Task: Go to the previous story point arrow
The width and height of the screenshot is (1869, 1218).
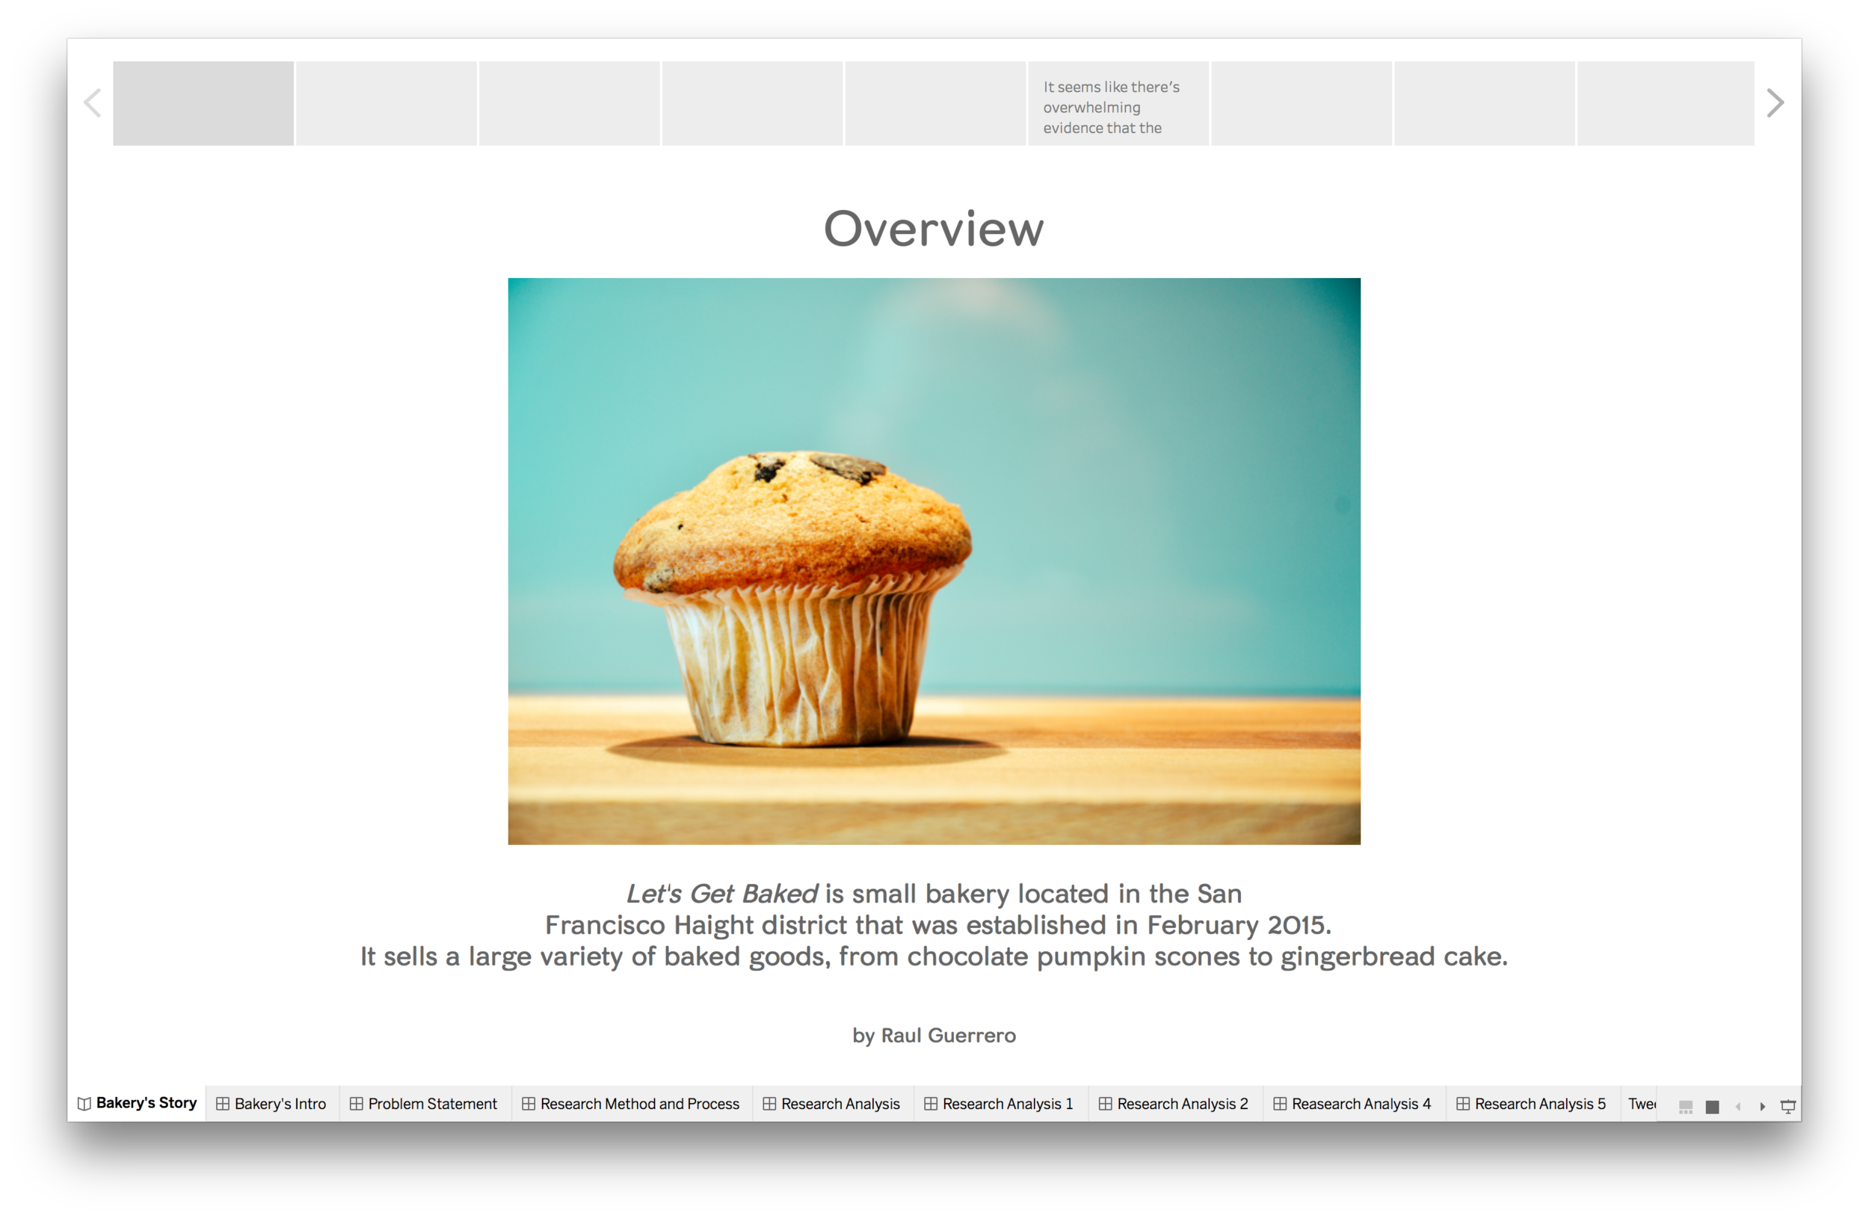Action: coord(93,103)
